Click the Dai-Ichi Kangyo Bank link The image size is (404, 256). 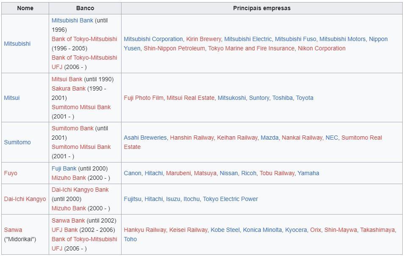point(80,190)
